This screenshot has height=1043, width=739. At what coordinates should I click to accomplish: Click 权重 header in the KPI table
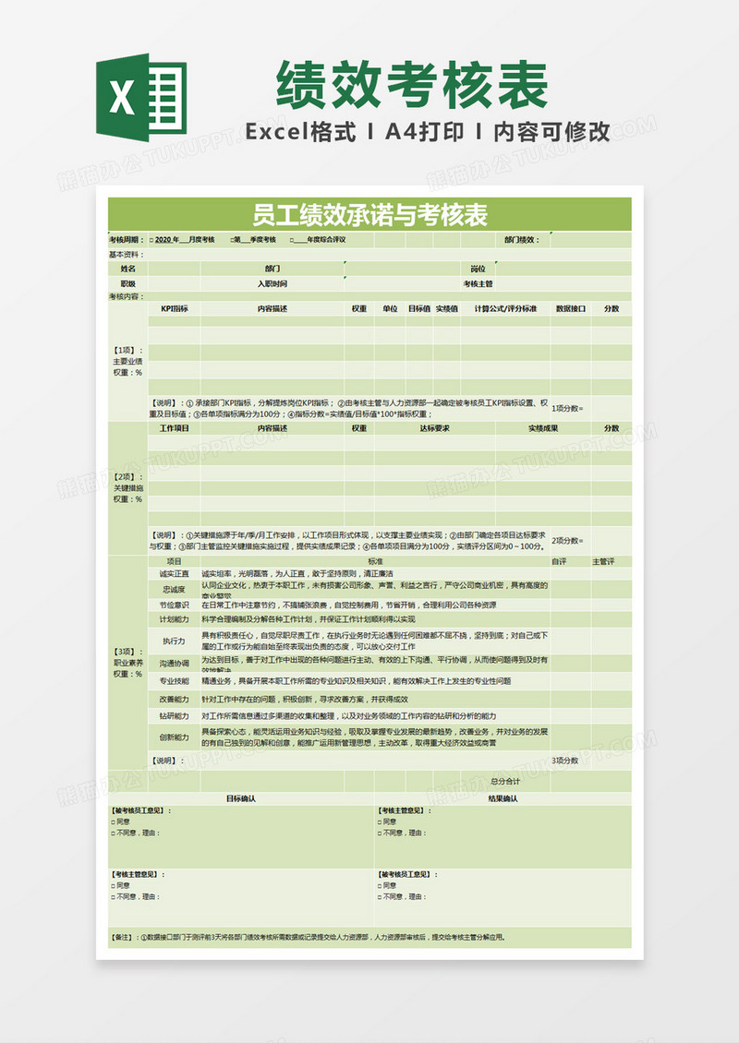click(359, 308)
